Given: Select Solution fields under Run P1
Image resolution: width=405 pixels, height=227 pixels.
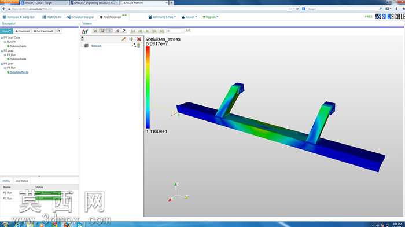Looking at the screenshot, I should [18, 46].
